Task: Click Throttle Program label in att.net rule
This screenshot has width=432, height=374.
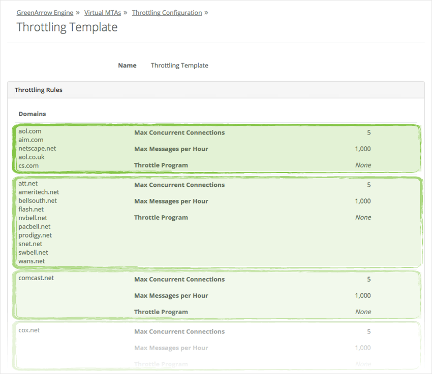Action: pyautogui.click(x=161, y=218)
